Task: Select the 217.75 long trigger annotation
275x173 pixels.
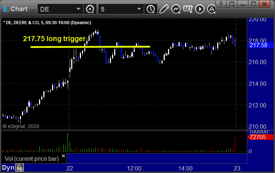Action: pos(54,39)
